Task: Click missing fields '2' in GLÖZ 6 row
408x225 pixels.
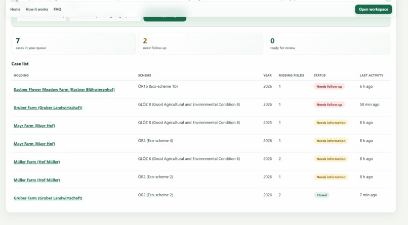Action: [280, 158]
